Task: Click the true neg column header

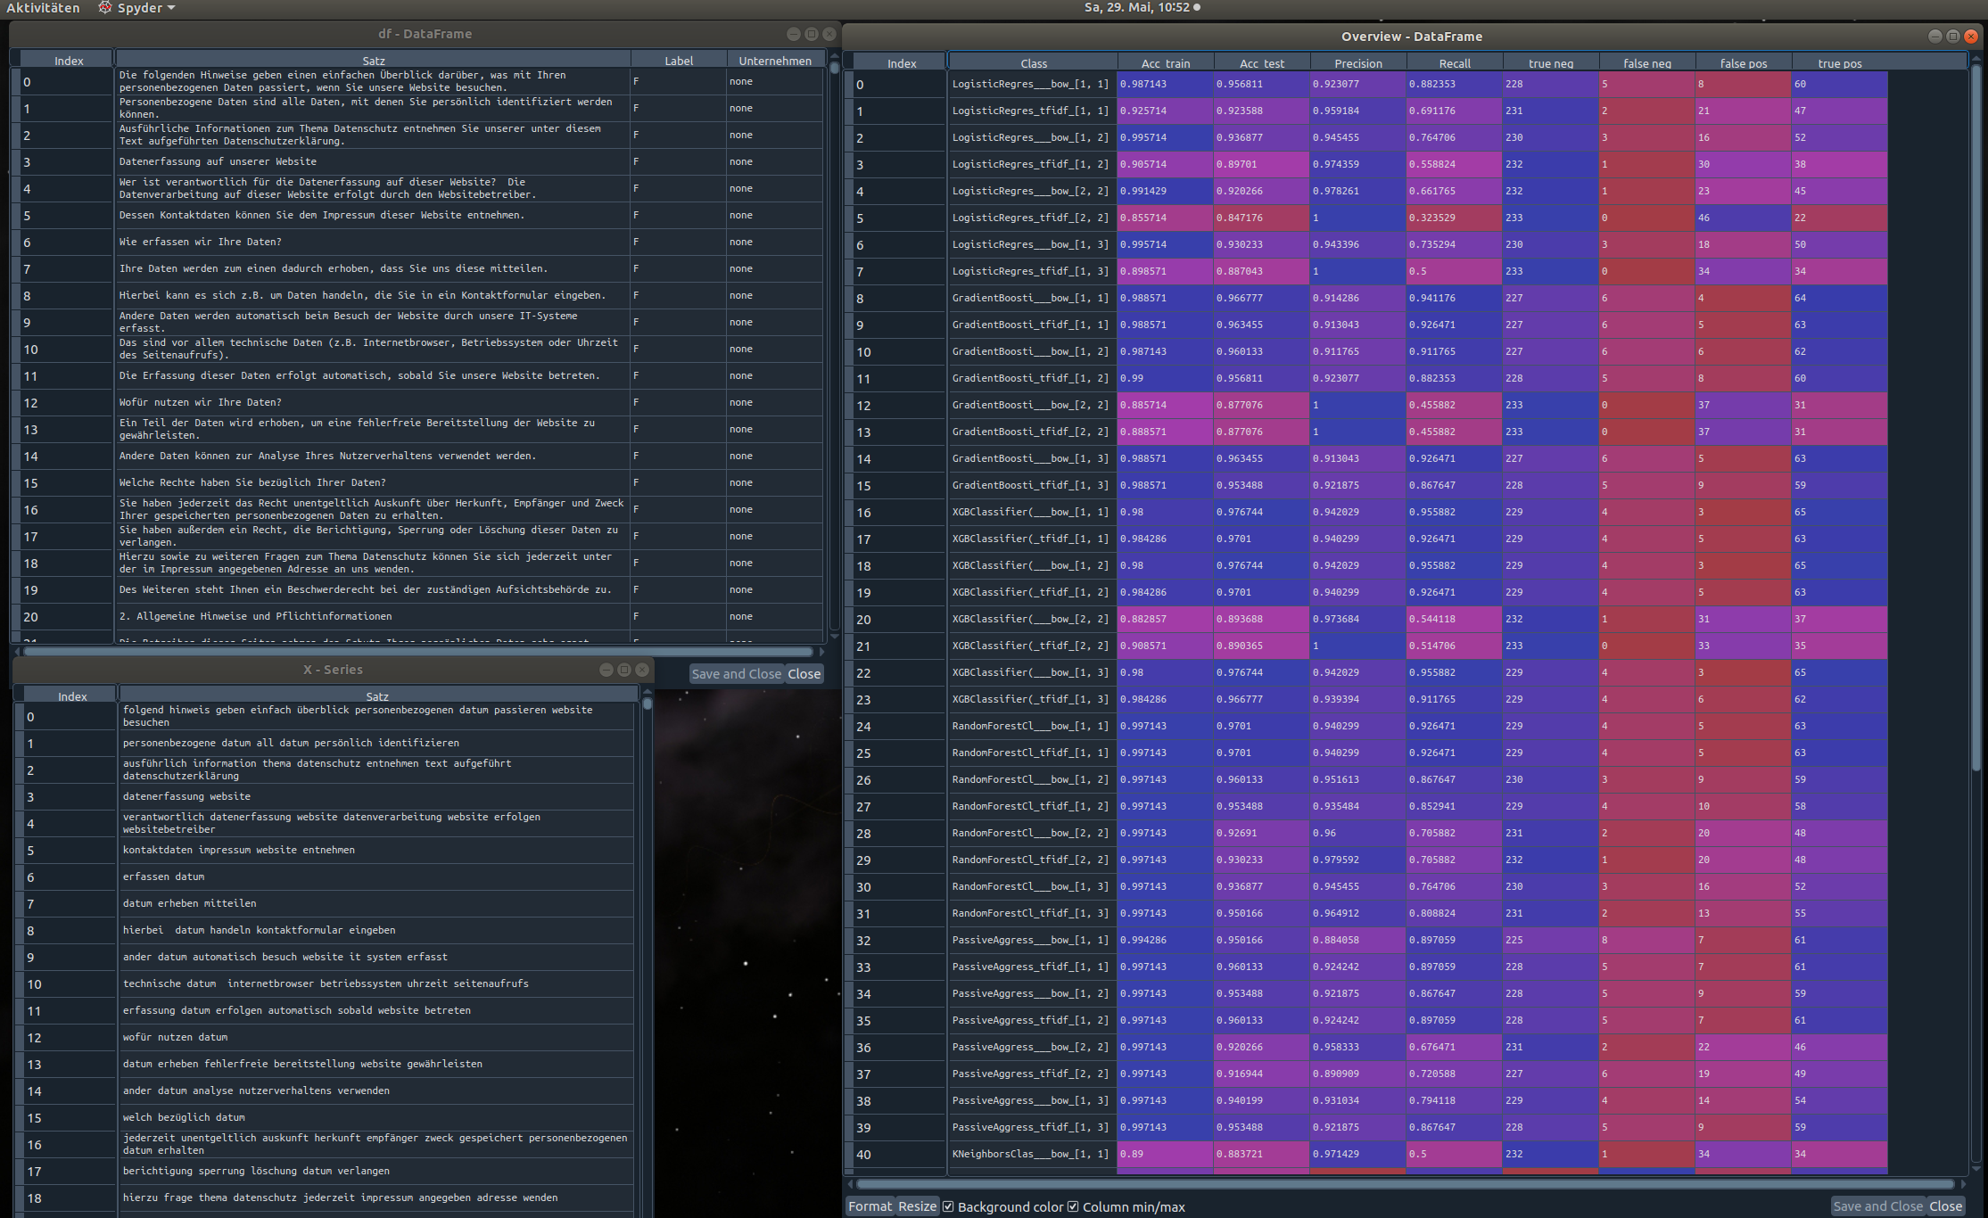Action: [1550, 63]
